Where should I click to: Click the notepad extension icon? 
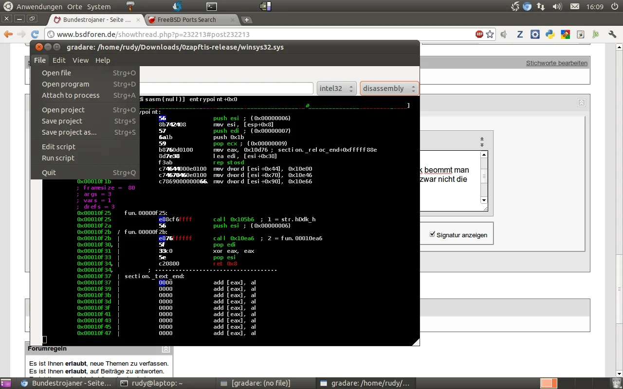[x=580, y=34]
